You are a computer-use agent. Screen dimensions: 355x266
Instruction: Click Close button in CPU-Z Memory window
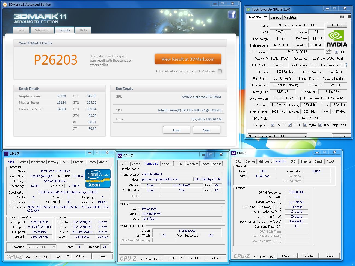(x=329, y=256)
